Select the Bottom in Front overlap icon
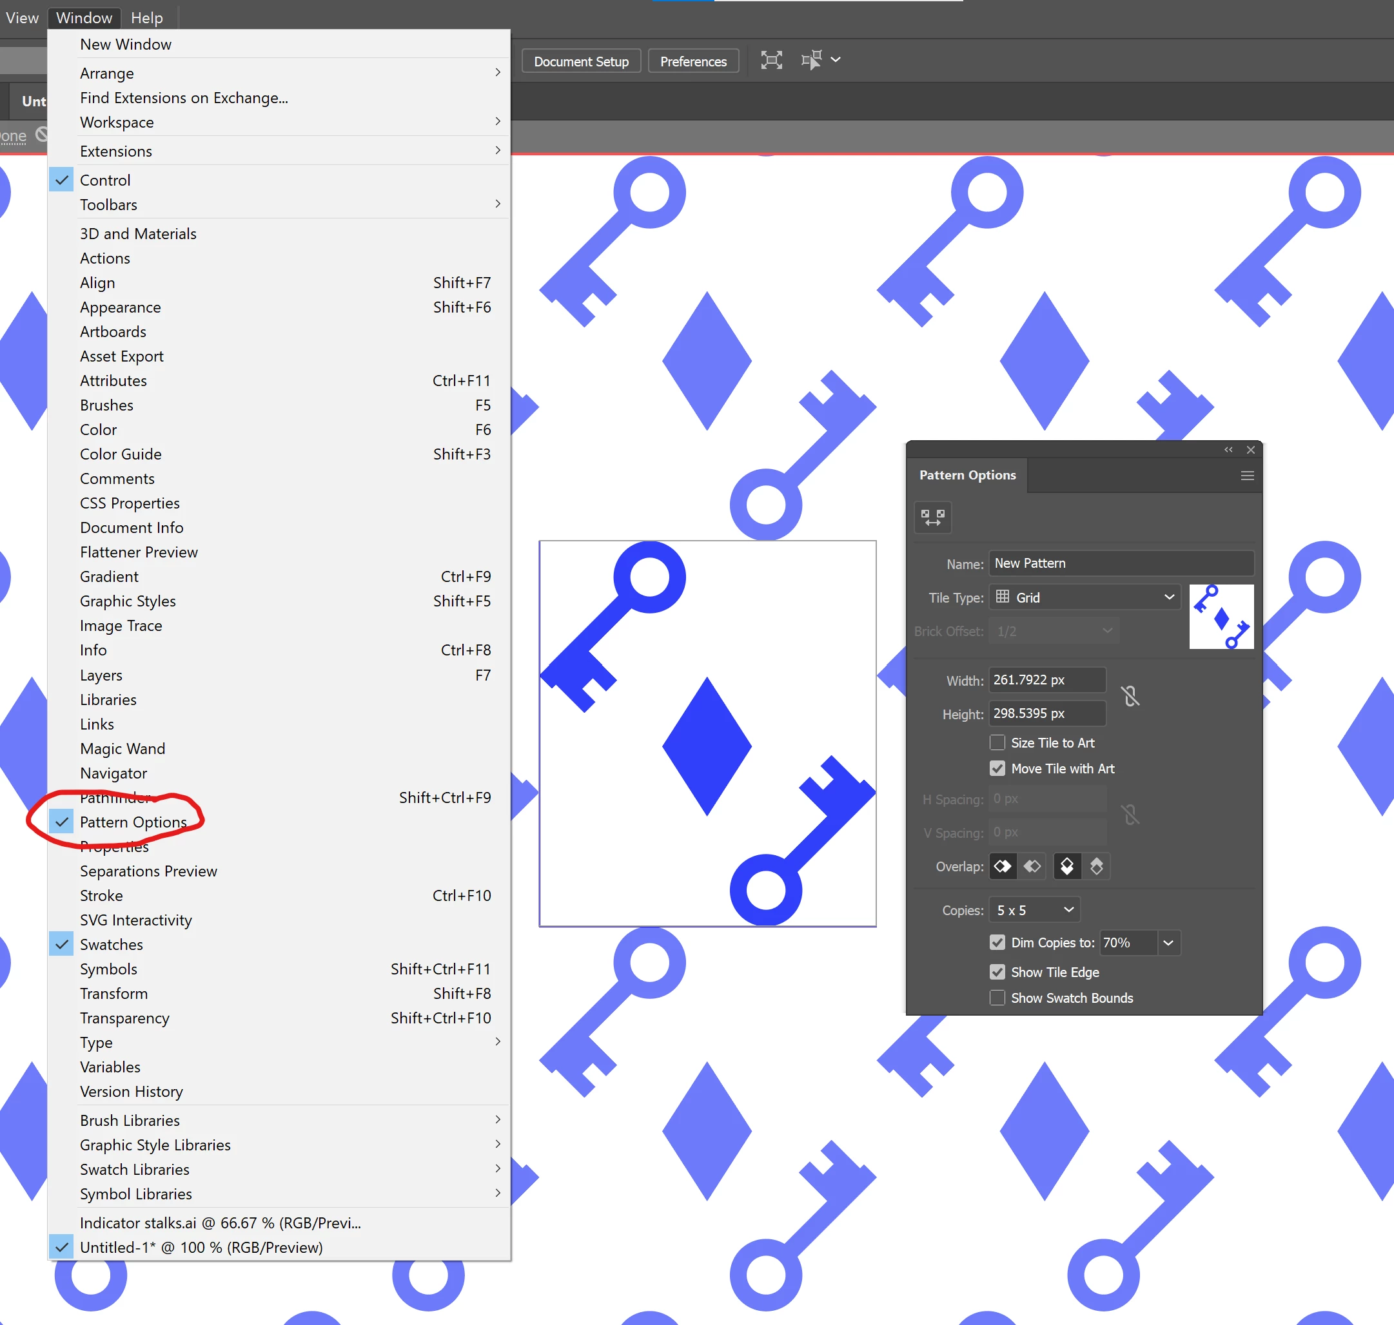The height and width of the screenshot is (1325, 1394). (1096, 866)
